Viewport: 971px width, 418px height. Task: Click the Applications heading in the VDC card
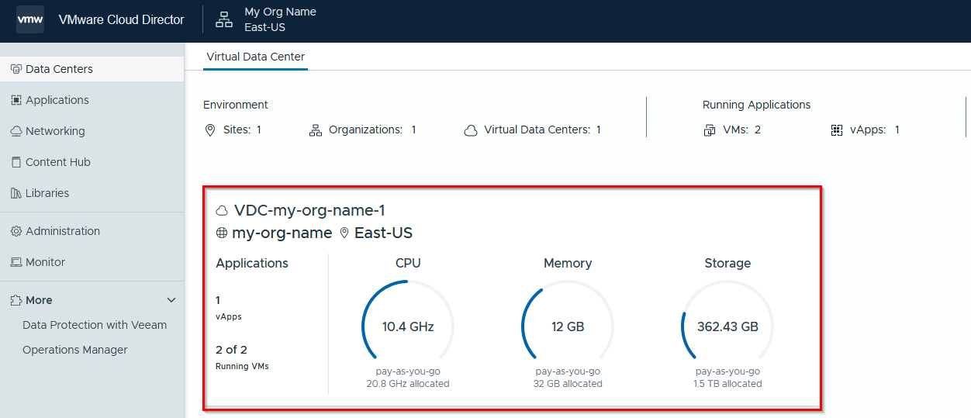[x=252, y=264]
